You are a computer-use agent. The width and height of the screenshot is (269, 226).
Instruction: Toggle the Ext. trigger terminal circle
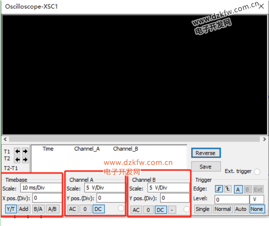coord(257,172)
